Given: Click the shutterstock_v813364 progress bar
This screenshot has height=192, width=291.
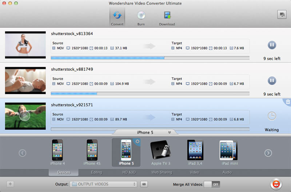Looking at the screenshot, I should point(150,57).
